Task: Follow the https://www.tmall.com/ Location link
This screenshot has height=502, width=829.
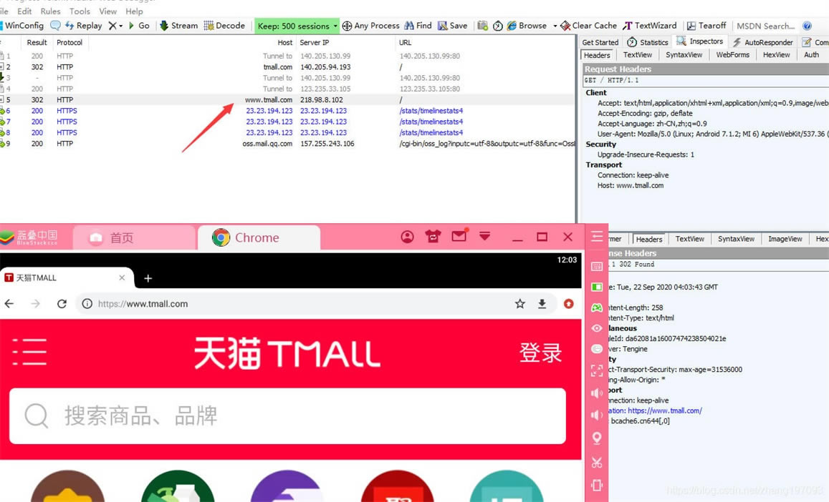Action: pos(665,410)
